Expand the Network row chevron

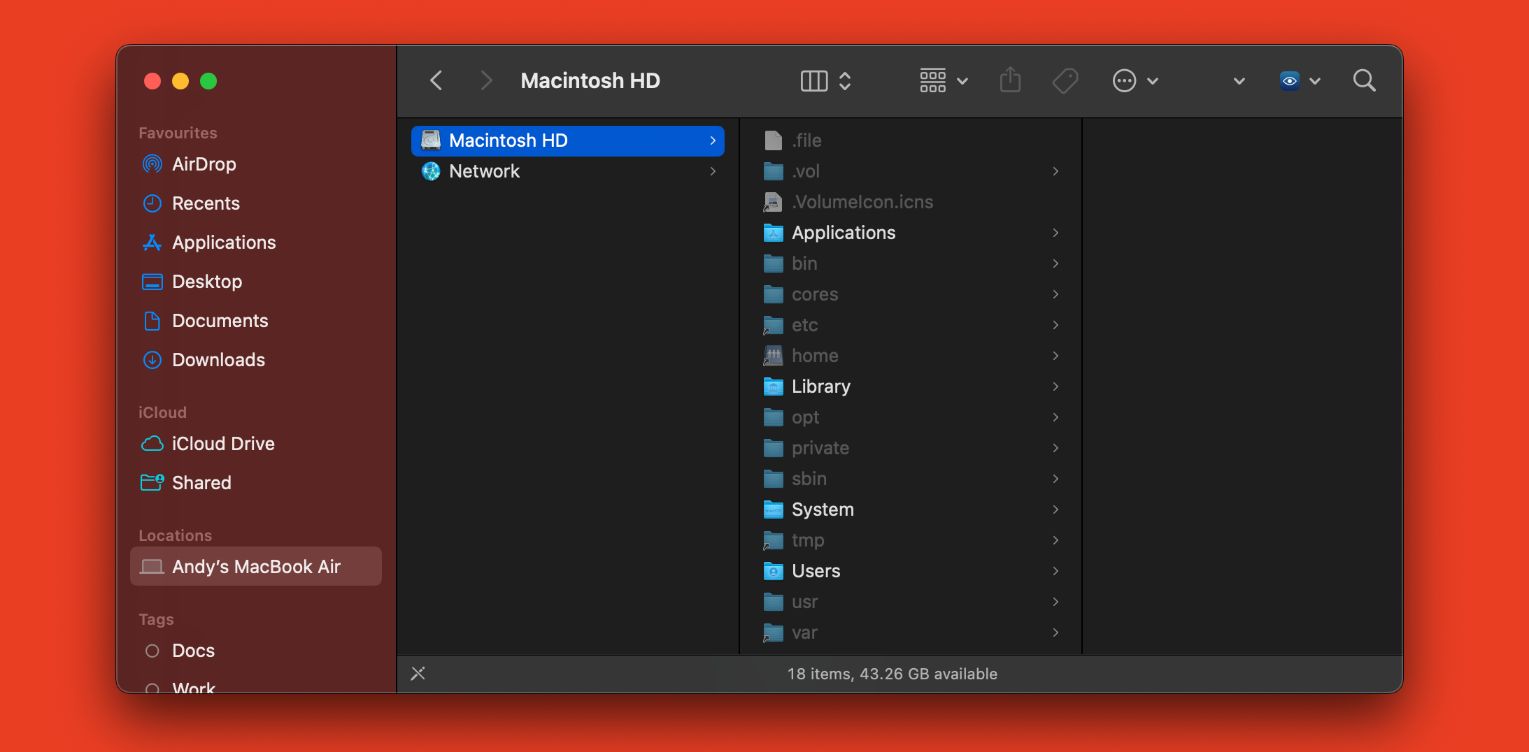[x=713, y=171]
